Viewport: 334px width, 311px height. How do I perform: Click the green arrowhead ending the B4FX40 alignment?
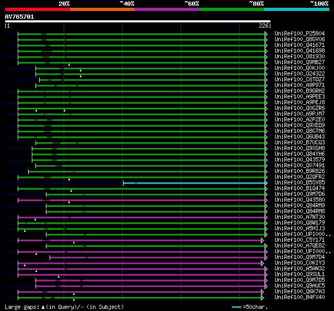coord(263,298)
